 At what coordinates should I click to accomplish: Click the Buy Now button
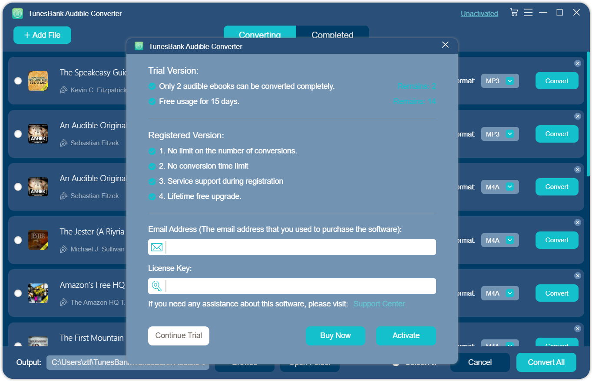pos(335,336)
